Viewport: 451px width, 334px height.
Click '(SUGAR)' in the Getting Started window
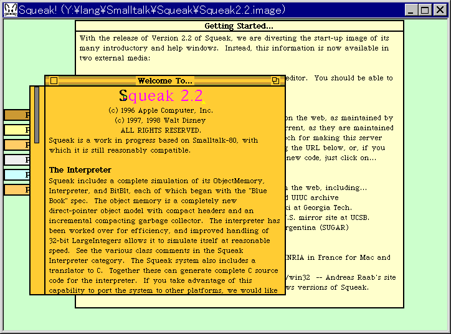[335, 227]
